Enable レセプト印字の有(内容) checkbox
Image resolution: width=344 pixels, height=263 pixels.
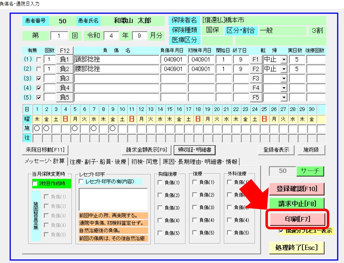[x=81, y=182]
